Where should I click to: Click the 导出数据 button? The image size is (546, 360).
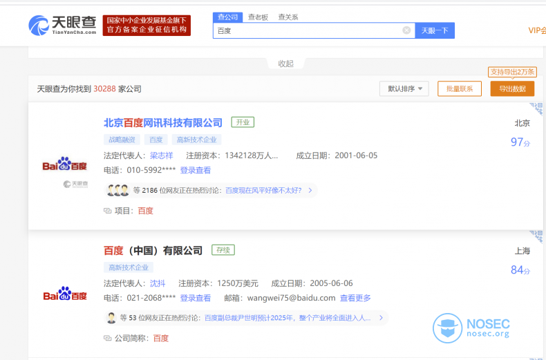512,88
